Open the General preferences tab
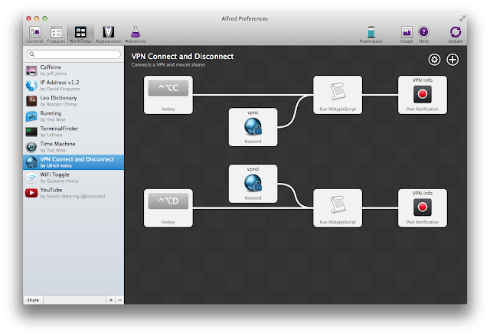 click(x=34, y=34)
